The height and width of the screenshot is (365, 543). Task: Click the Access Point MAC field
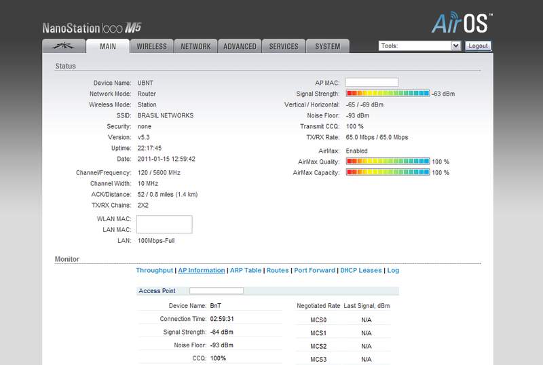click(x=217, y=290)
